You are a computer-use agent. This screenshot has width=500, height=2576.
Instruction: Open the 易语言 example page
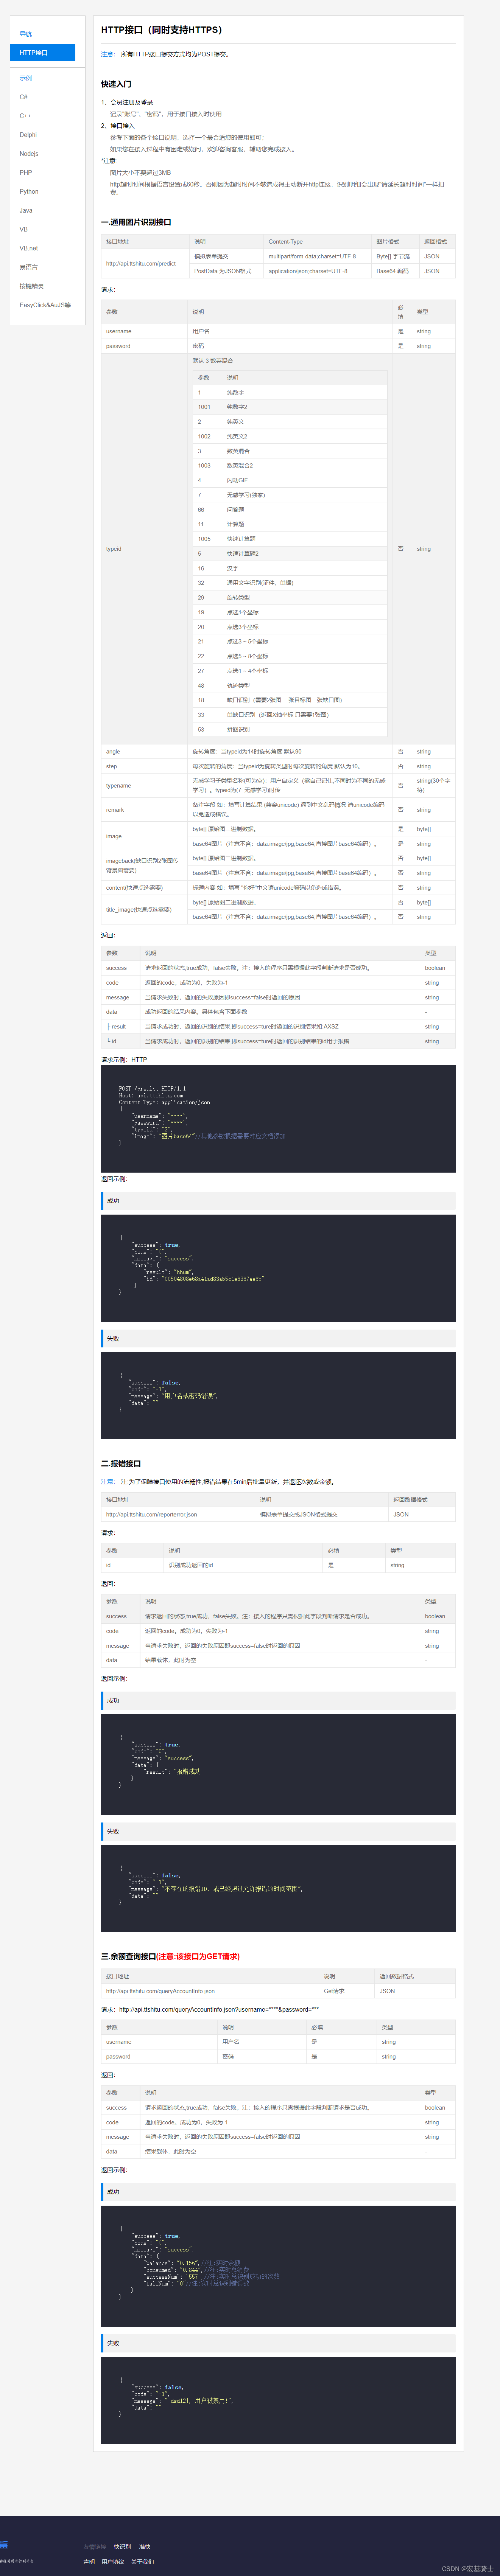coord(29,267)
